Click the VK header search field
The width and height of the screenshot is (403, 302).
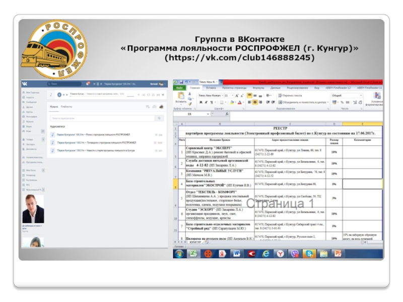pos(64,84)
